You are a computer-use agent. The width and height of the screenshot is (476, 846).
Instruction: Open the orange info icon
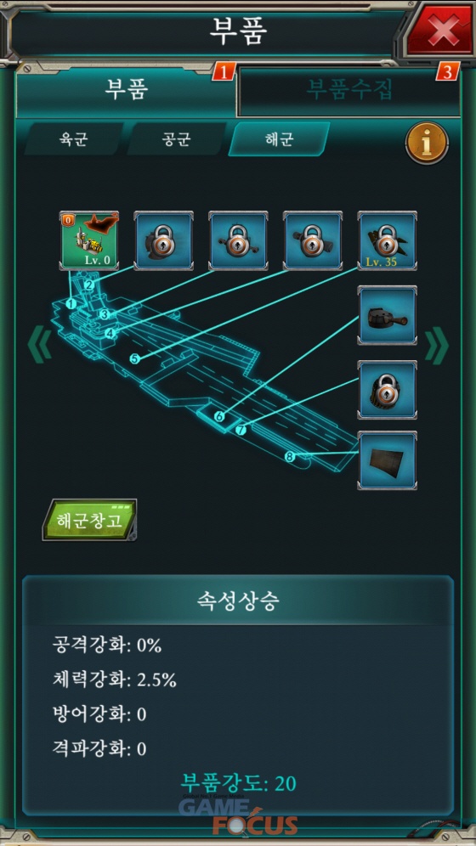[427, 143]
